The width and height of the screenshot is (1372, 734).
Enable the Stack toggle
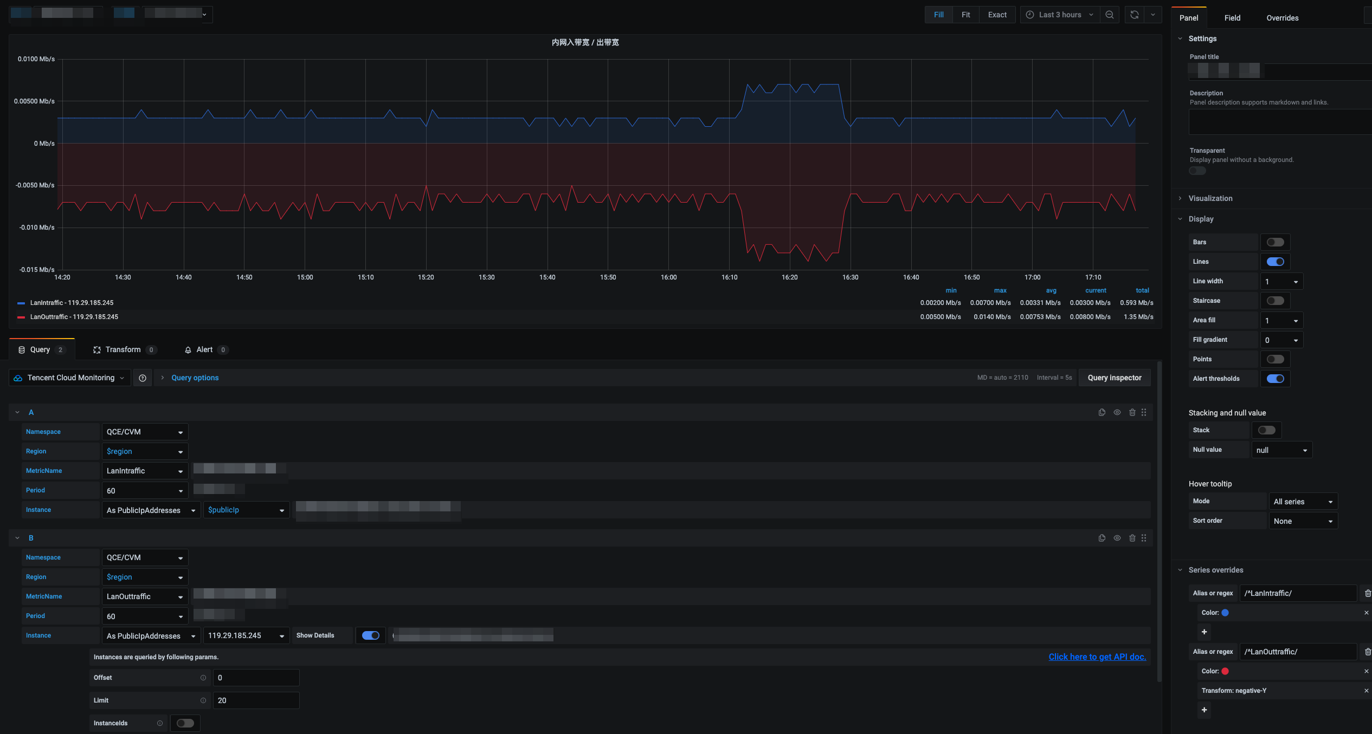point(1266,430)
